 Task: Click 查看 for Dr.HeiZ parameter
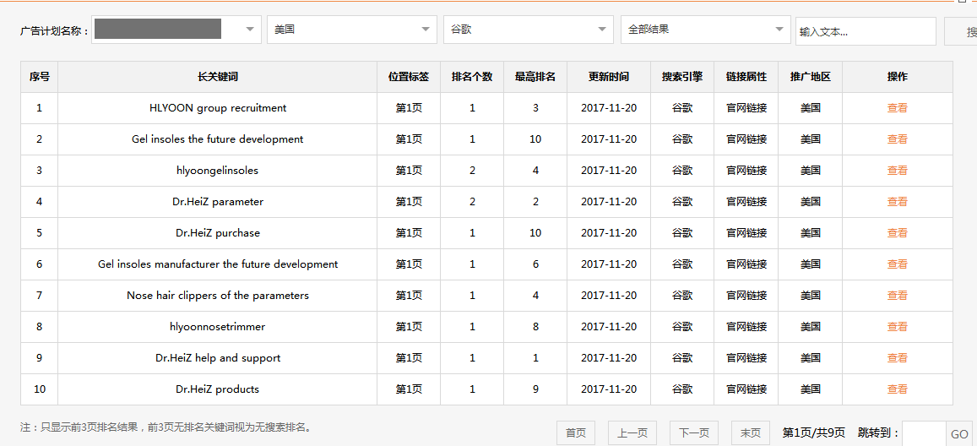coord(898,201)
